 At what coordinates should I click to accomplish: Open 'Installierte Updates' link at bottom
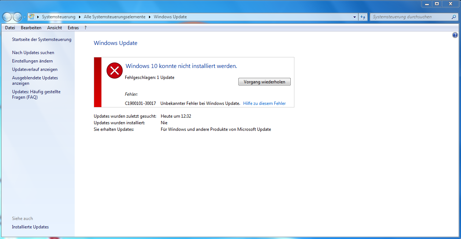pos(30,227)
